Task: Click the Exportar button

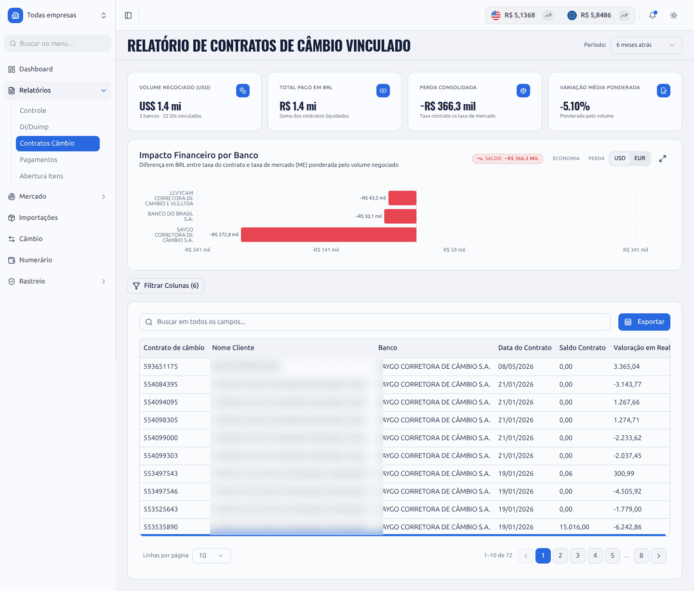Action: pyautogui.click(x=644, y=322)
